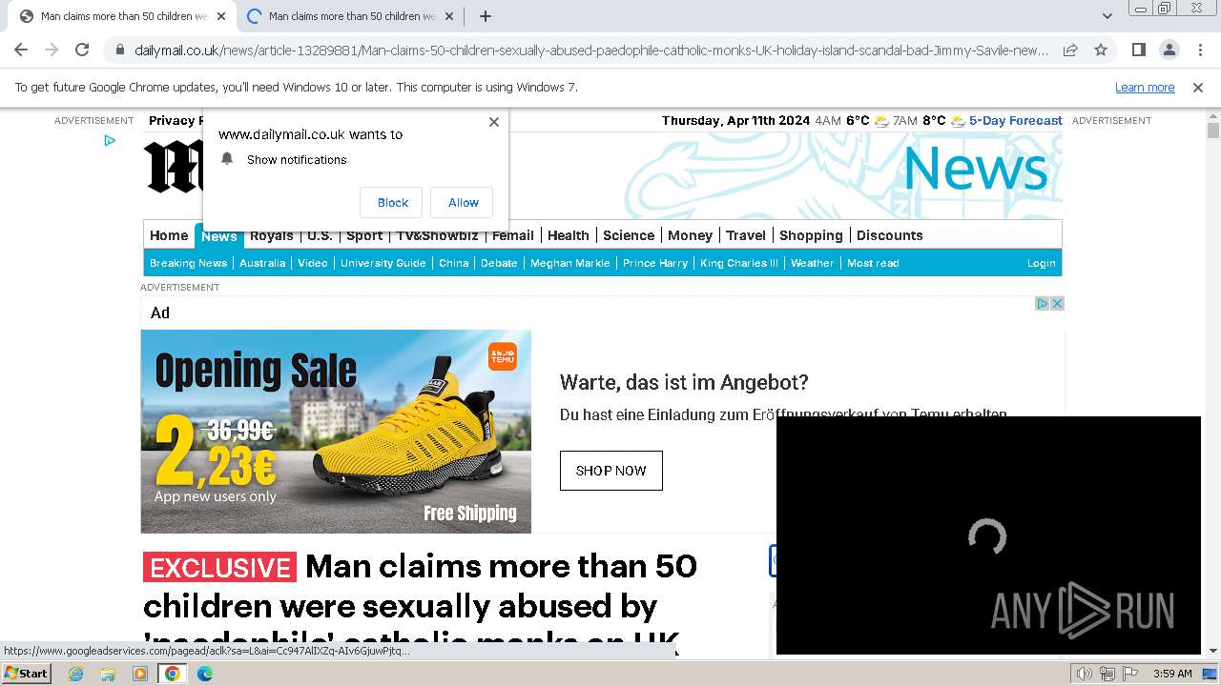Open Weather sub-link
This screenshot has height=686, width=1221.
tap(812, 263)
